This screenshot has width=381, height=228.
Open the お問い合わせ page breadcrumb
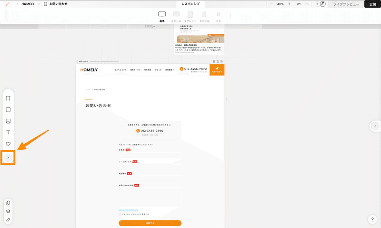click(56, 4)
